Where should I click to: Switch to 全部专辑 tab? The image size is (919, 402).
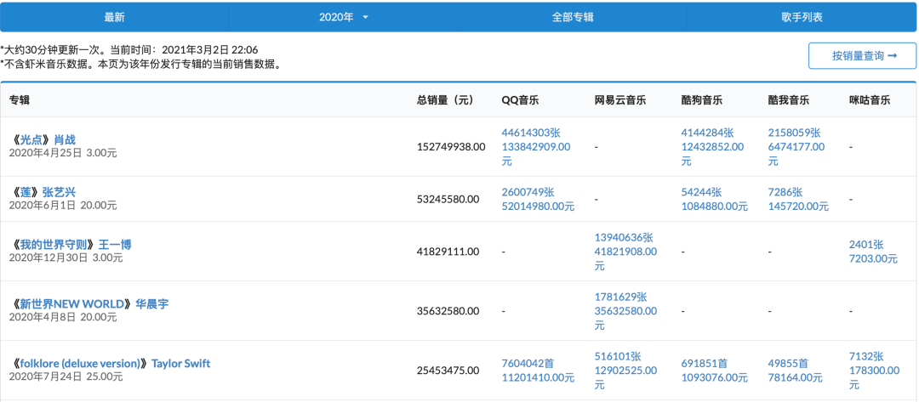pos(573,17)
